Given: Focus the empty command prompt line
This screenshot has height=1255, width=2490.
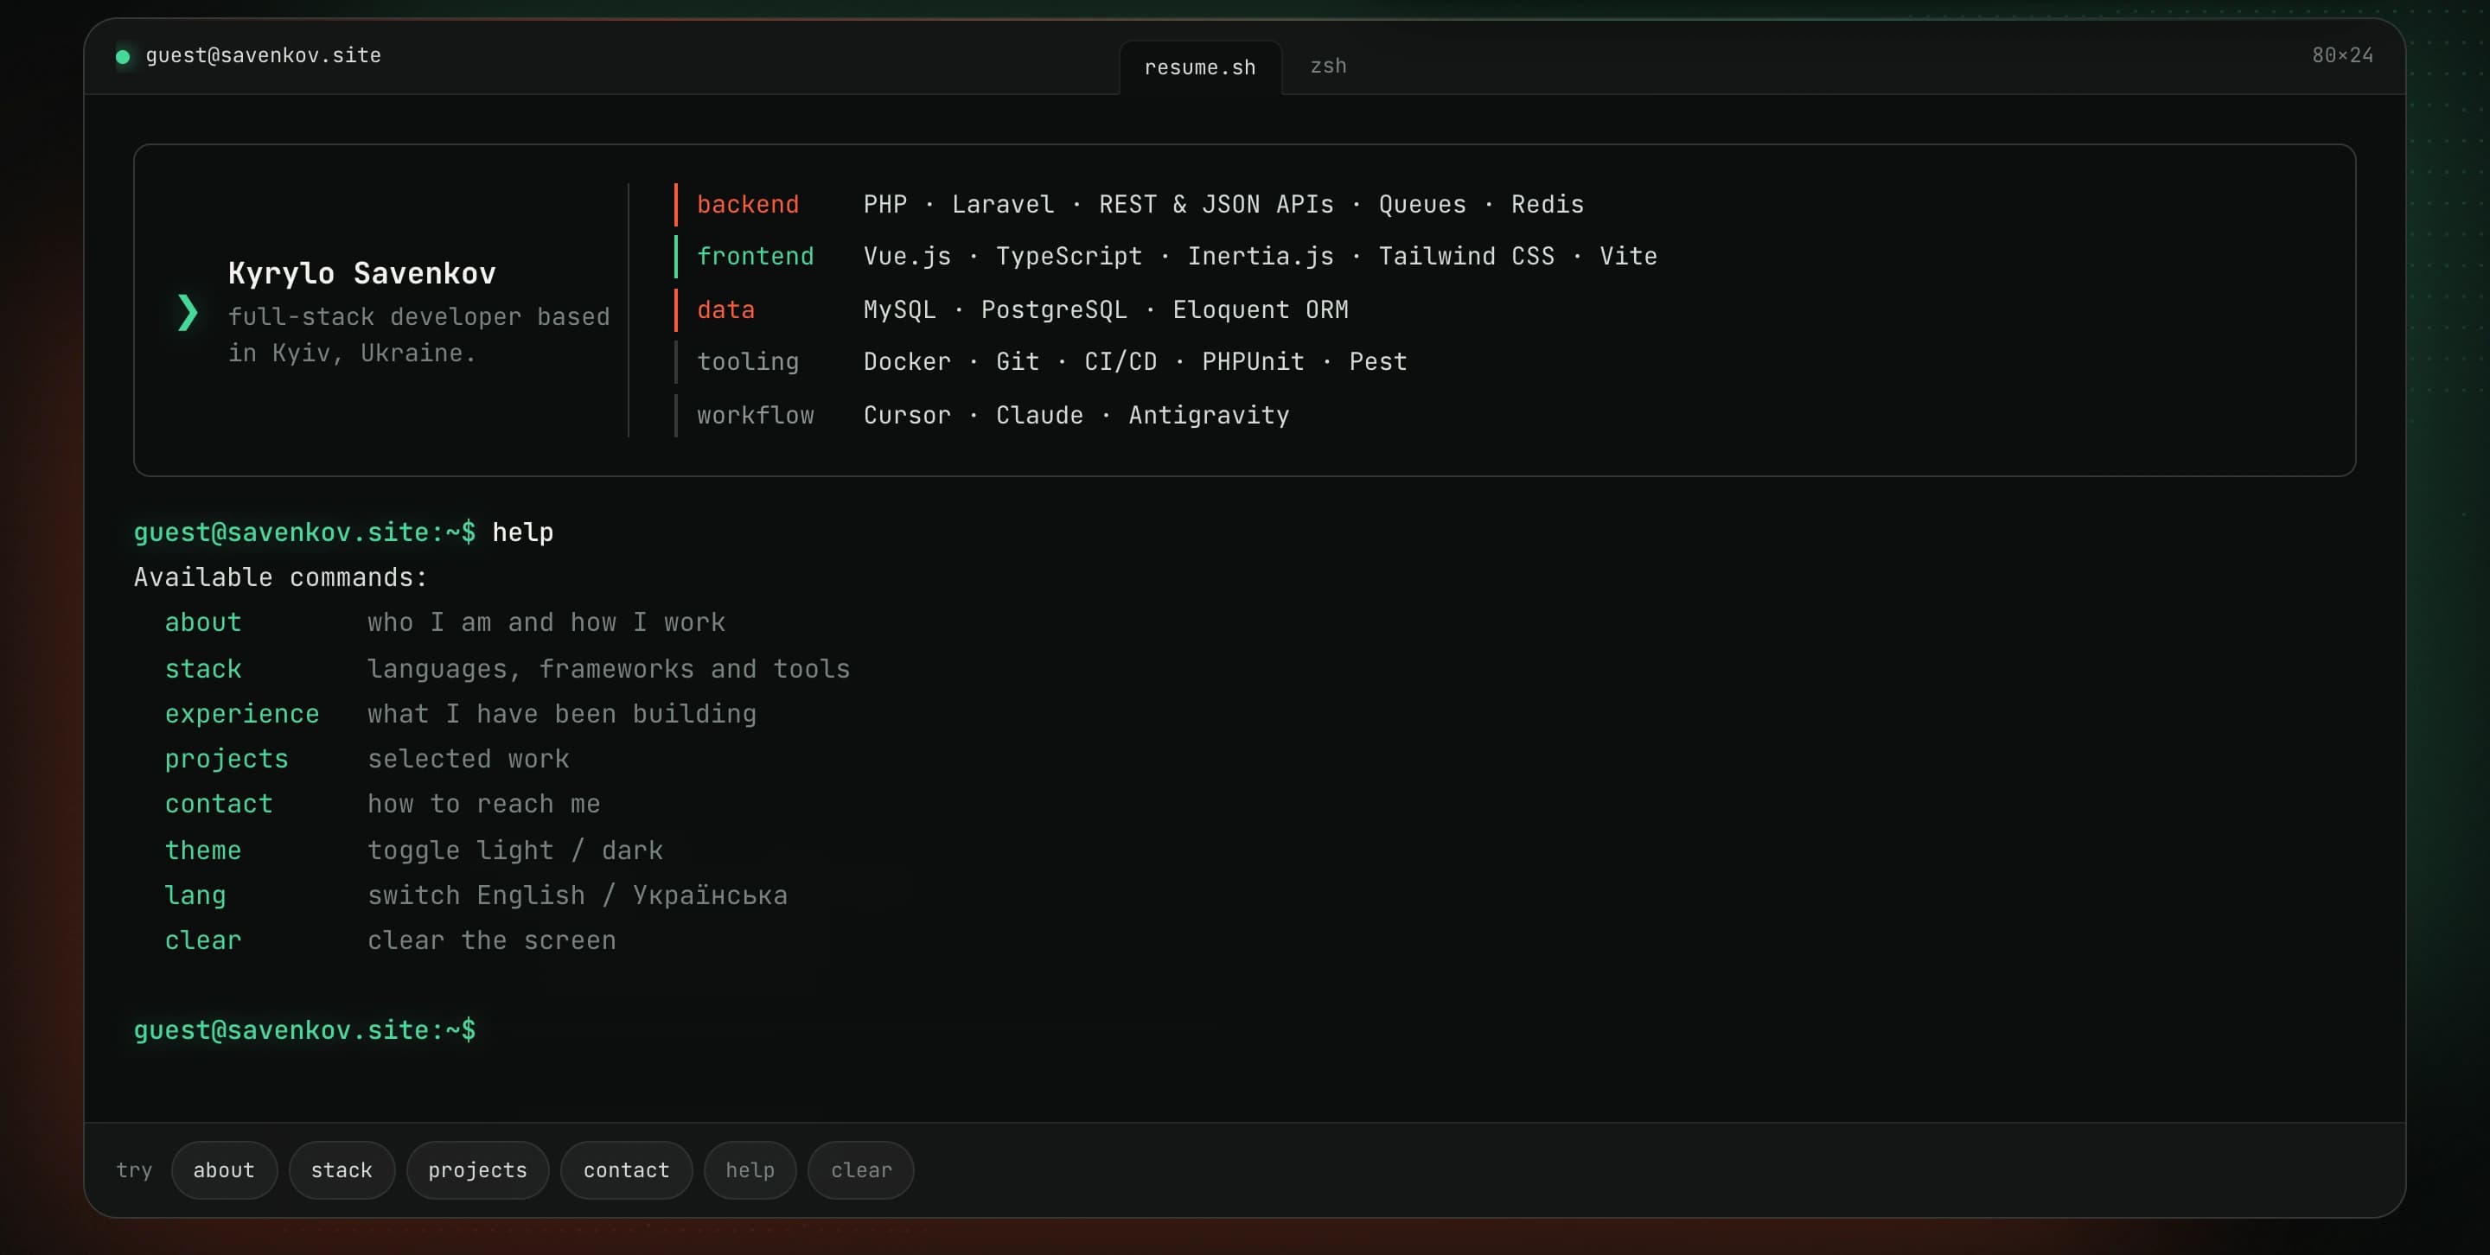Looking at the screenshot, I should tap(1243, 1030).
